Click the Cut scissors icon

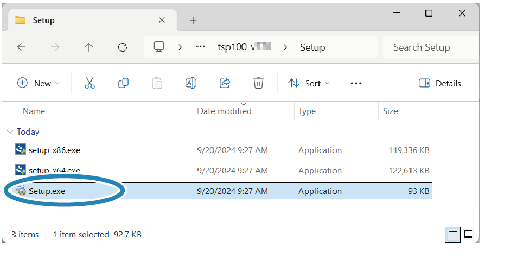pyautogui.click(x=89, y=83)
